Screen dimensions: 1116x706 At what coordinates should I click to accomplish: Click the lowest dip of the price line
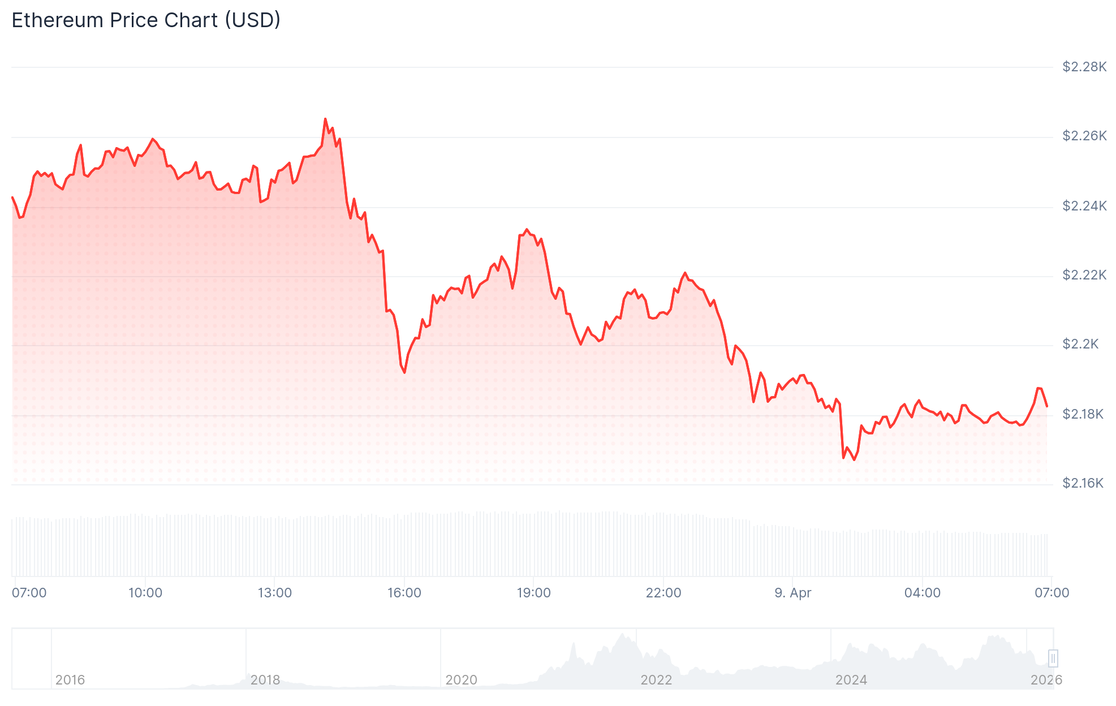(x=854, y=460)
